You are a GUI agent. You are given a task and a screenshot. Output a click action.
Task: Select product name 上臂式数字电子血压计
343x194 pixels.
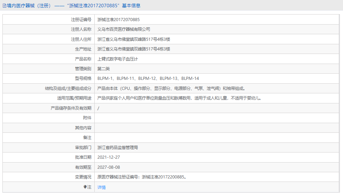118,59
